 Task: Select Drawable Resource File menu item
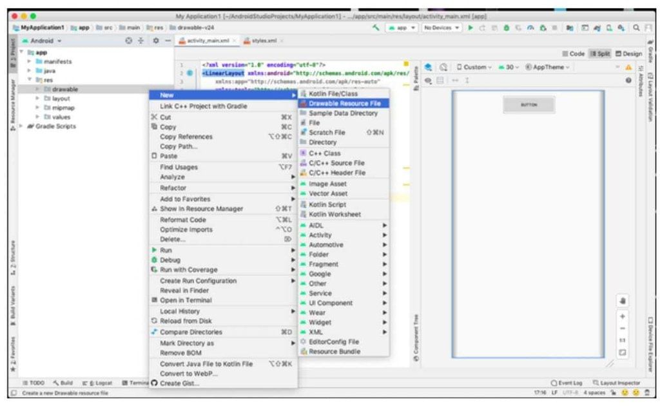344,103
